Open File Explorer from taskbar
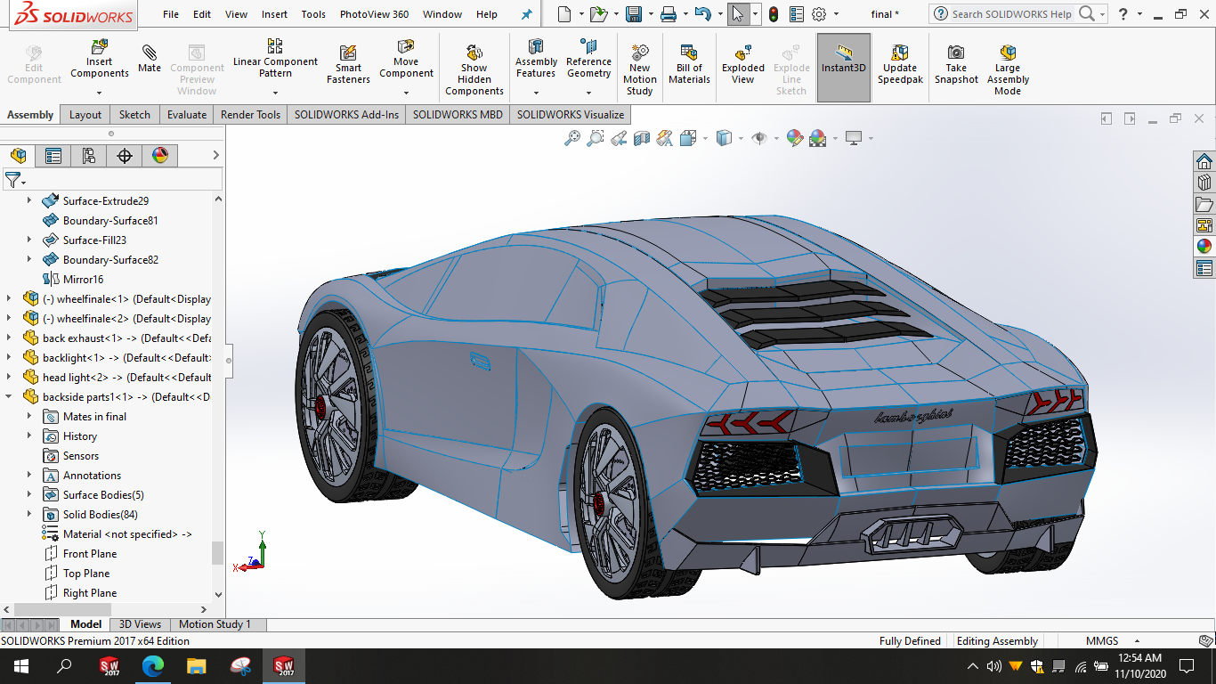1216x684 pixels. (x=197, y=665)
